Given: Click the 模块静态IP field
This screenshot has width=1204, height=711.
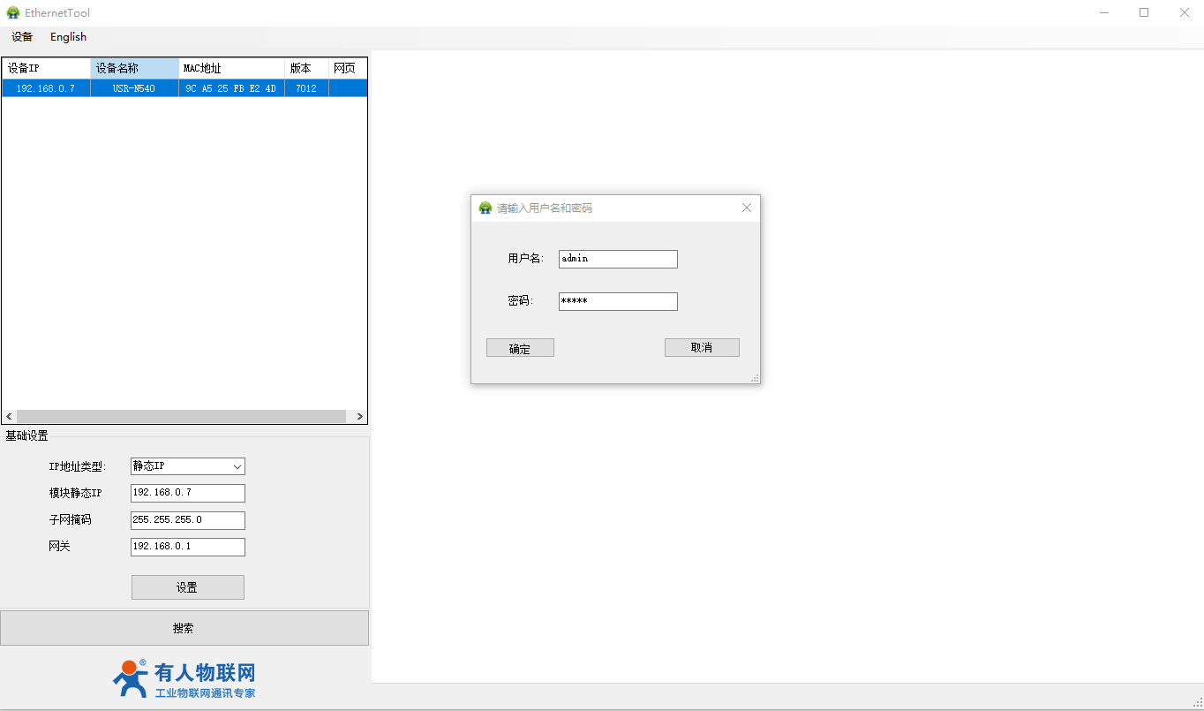Looking at the screenshot, I should coord(187,493).
